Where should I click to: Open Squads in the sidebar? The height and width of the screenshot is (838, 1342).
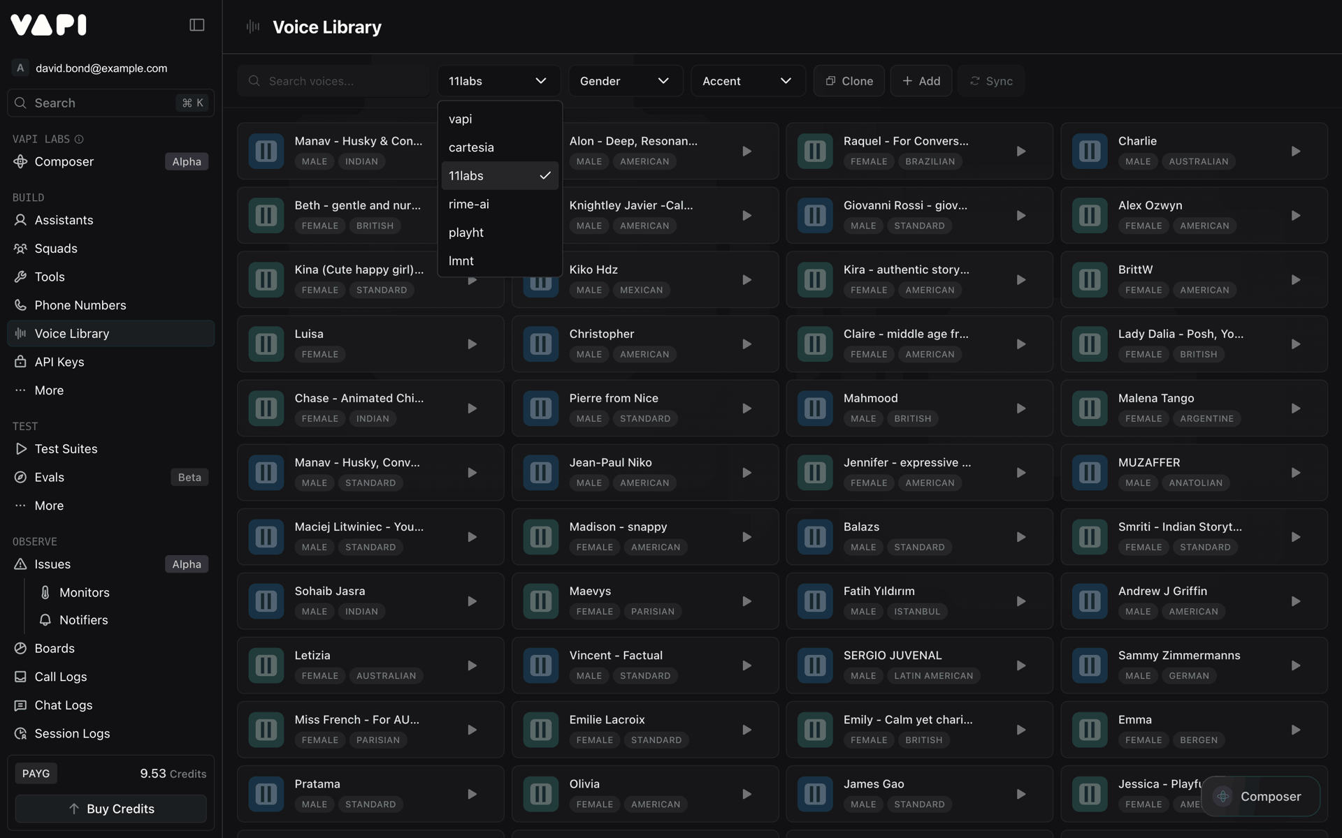pos(111,249)
